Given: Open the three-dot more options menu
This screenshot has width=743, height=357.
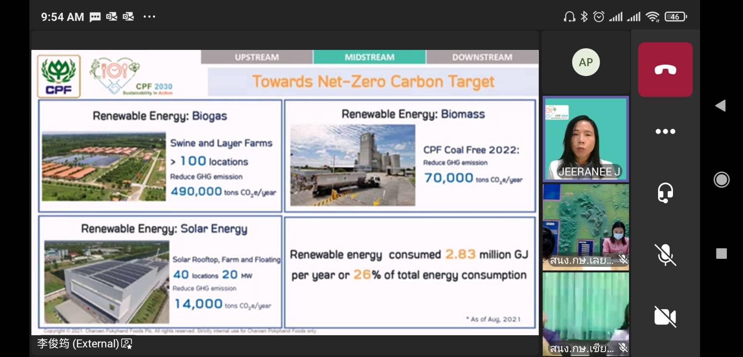Looking at the screenshot, I should 665,132.
